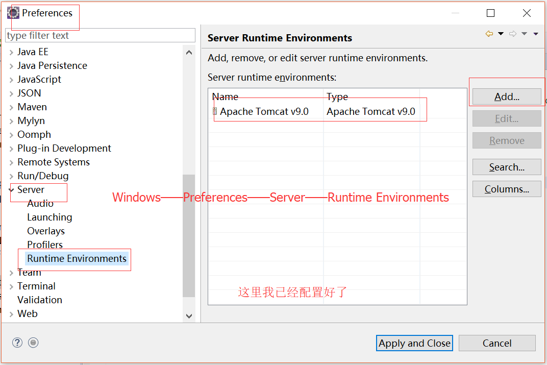This screenshot has height=365, width=547.
Task: Click the Remove button
Action: click(x=507, y=140)
